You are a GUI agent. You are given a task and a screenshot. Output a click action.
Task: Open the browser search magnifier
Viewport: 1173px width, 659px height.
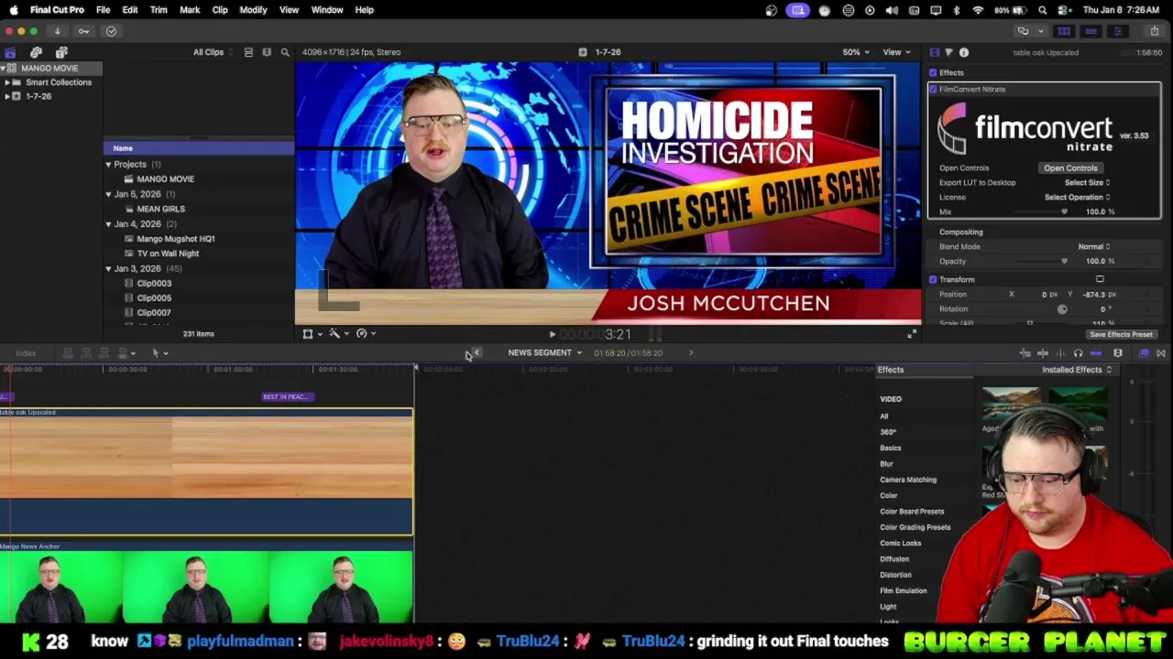coord(285,52)
